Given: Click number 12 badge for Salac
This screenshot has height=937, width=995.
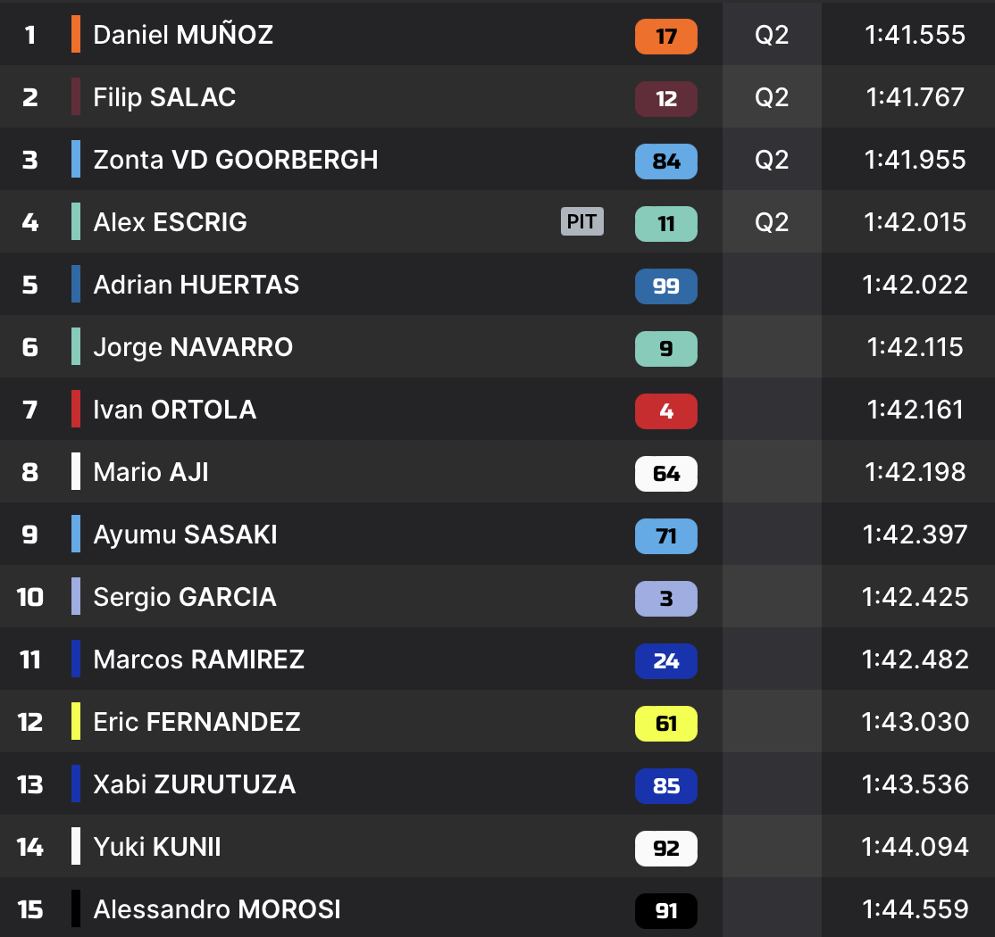Looking at the screenshot, I should [666, 98].
